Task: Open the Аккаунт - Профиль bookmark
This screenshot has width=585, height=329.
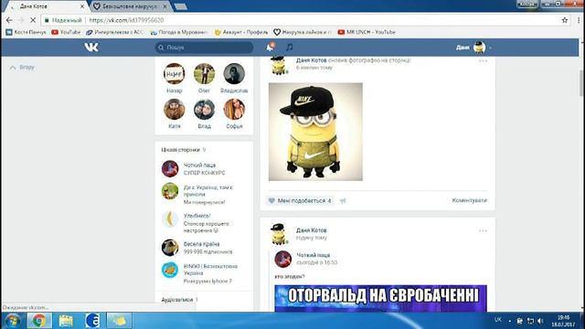Action: (241, 32)
